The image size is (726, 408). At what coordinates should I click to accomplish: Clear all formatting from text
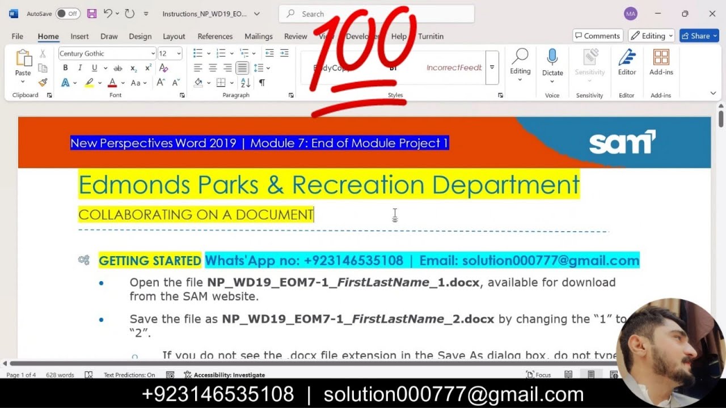coord(164,68)
